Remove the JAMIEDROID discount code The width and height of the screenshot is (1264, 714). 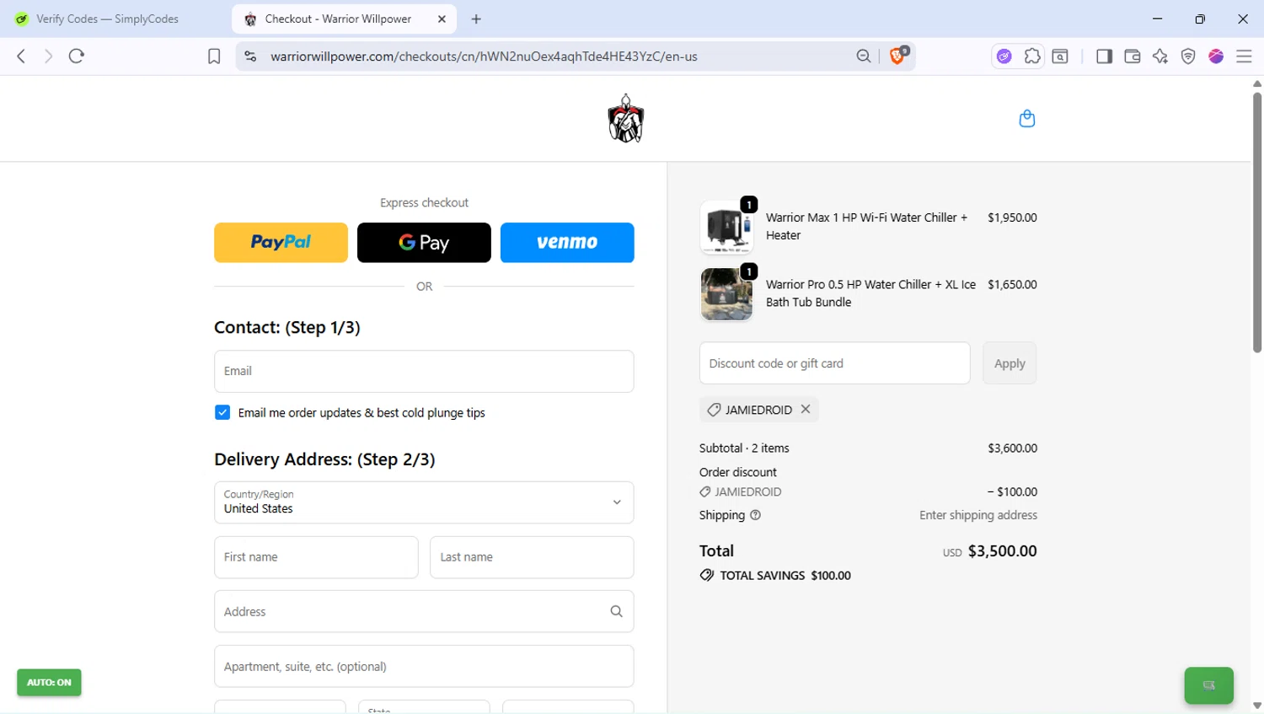tap(806, 409)
